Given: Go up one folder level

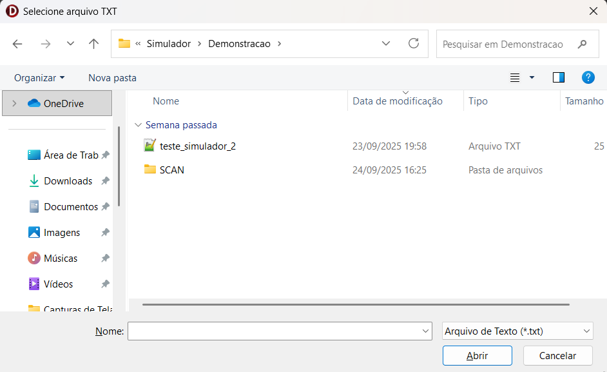Looking at the screenshot, I should pos(93,44).
